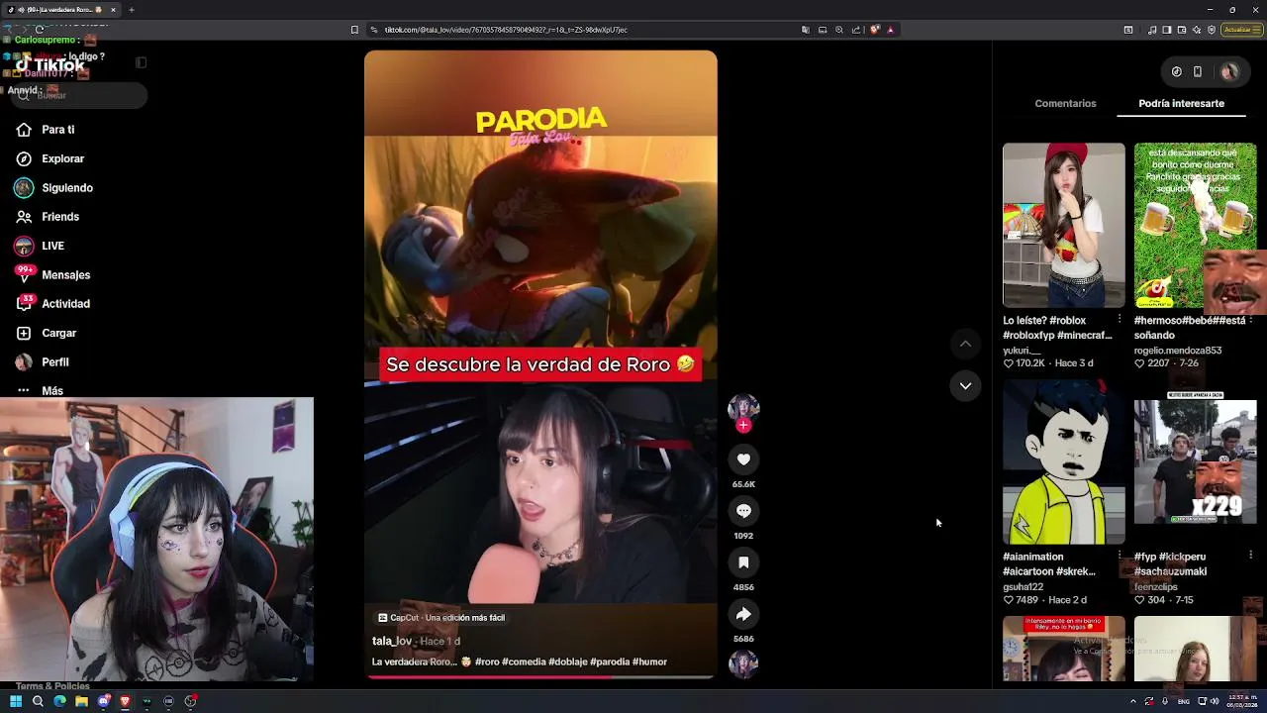Click the #parodia hashtag in caption

[609, 662]
